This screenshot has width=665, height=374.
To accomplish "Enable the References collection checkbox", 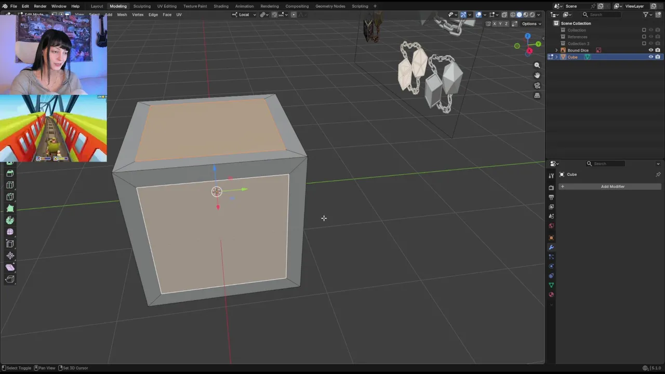I will point(644,37).
